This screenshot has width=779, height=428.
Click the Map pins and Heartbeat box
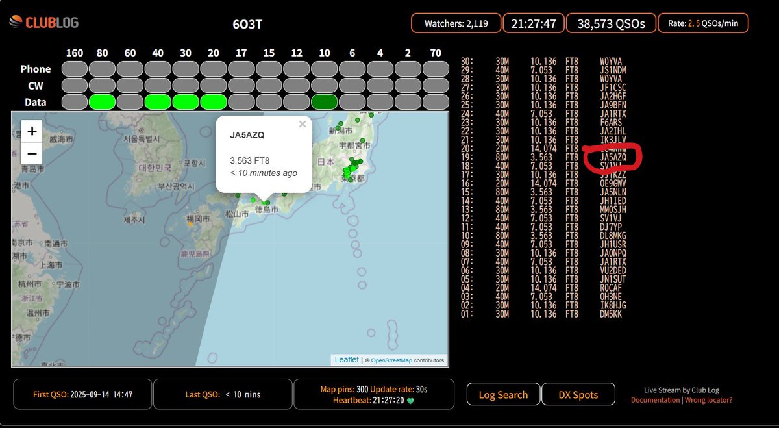[x=374, y=394]
